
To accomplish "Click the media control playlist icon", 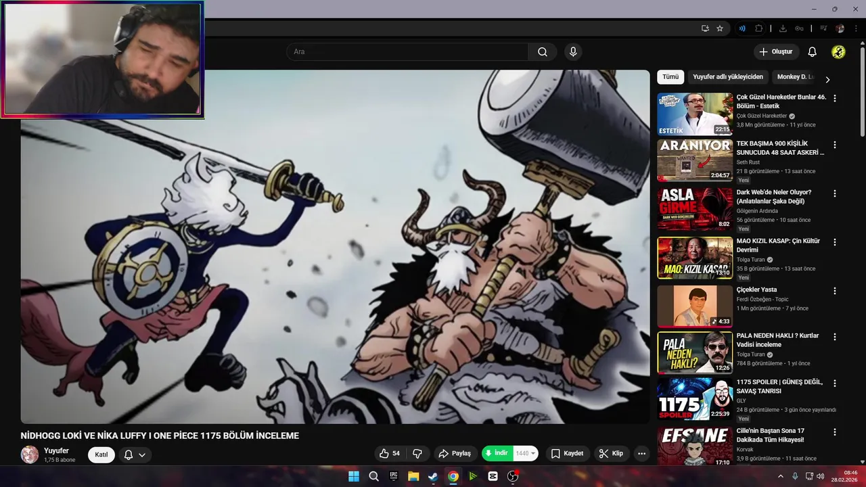I will (823, 28).
